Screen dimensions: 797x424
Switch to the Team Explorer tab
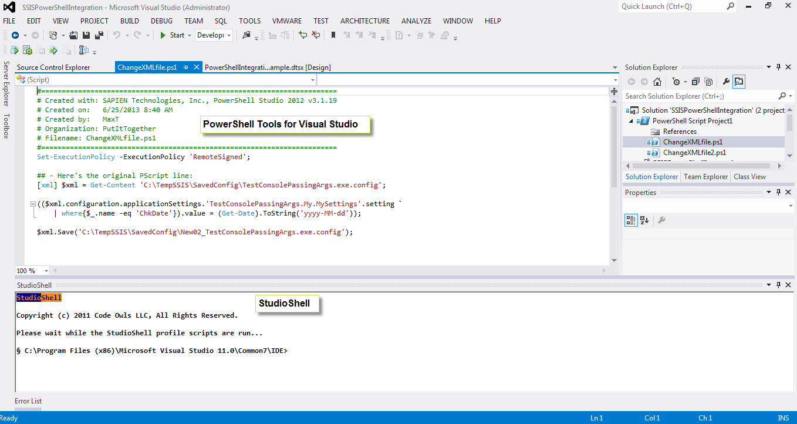click(x=705, y=177)
